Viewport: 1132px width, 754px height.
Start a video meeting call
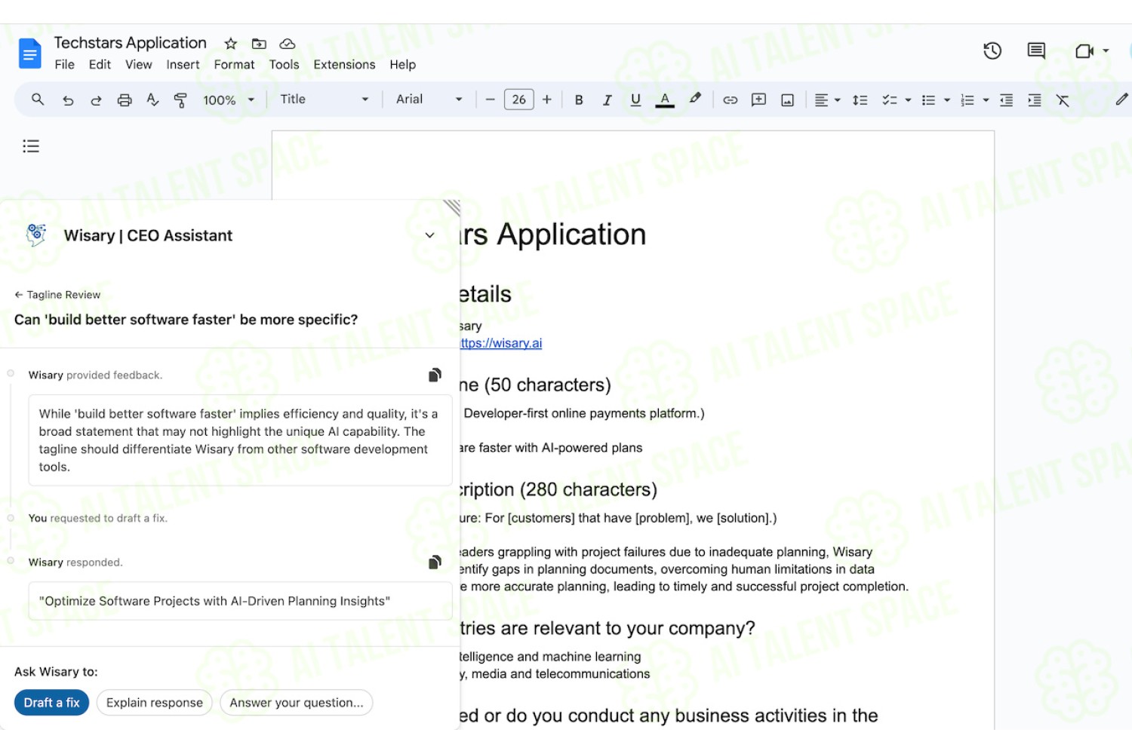click(x=1084, y=51)
